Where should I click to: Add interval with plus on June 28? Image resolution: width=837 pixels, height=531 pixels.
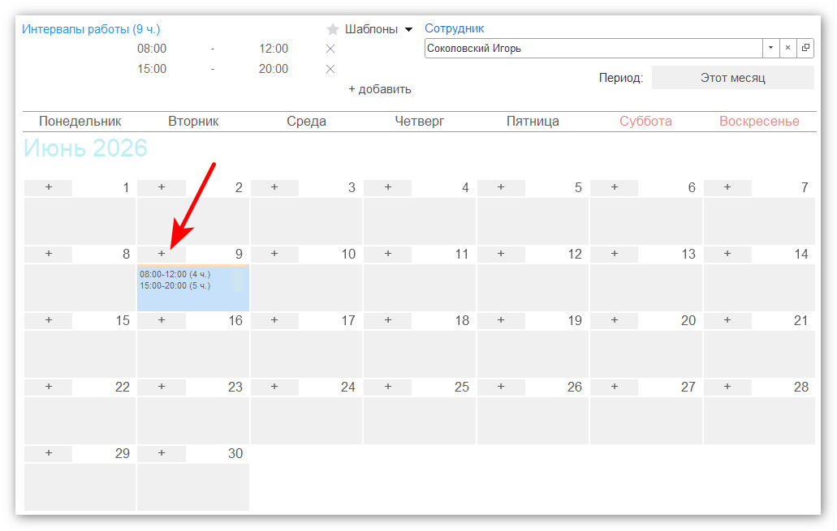point(727,387)
